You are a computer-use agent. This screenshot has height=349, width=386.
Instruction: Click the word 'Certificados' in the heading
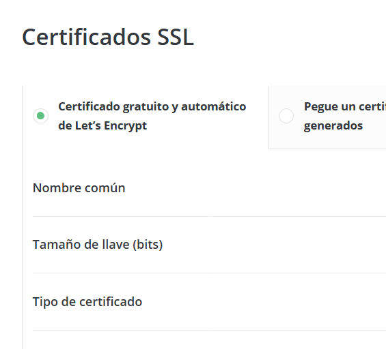(x=86, y=37)
